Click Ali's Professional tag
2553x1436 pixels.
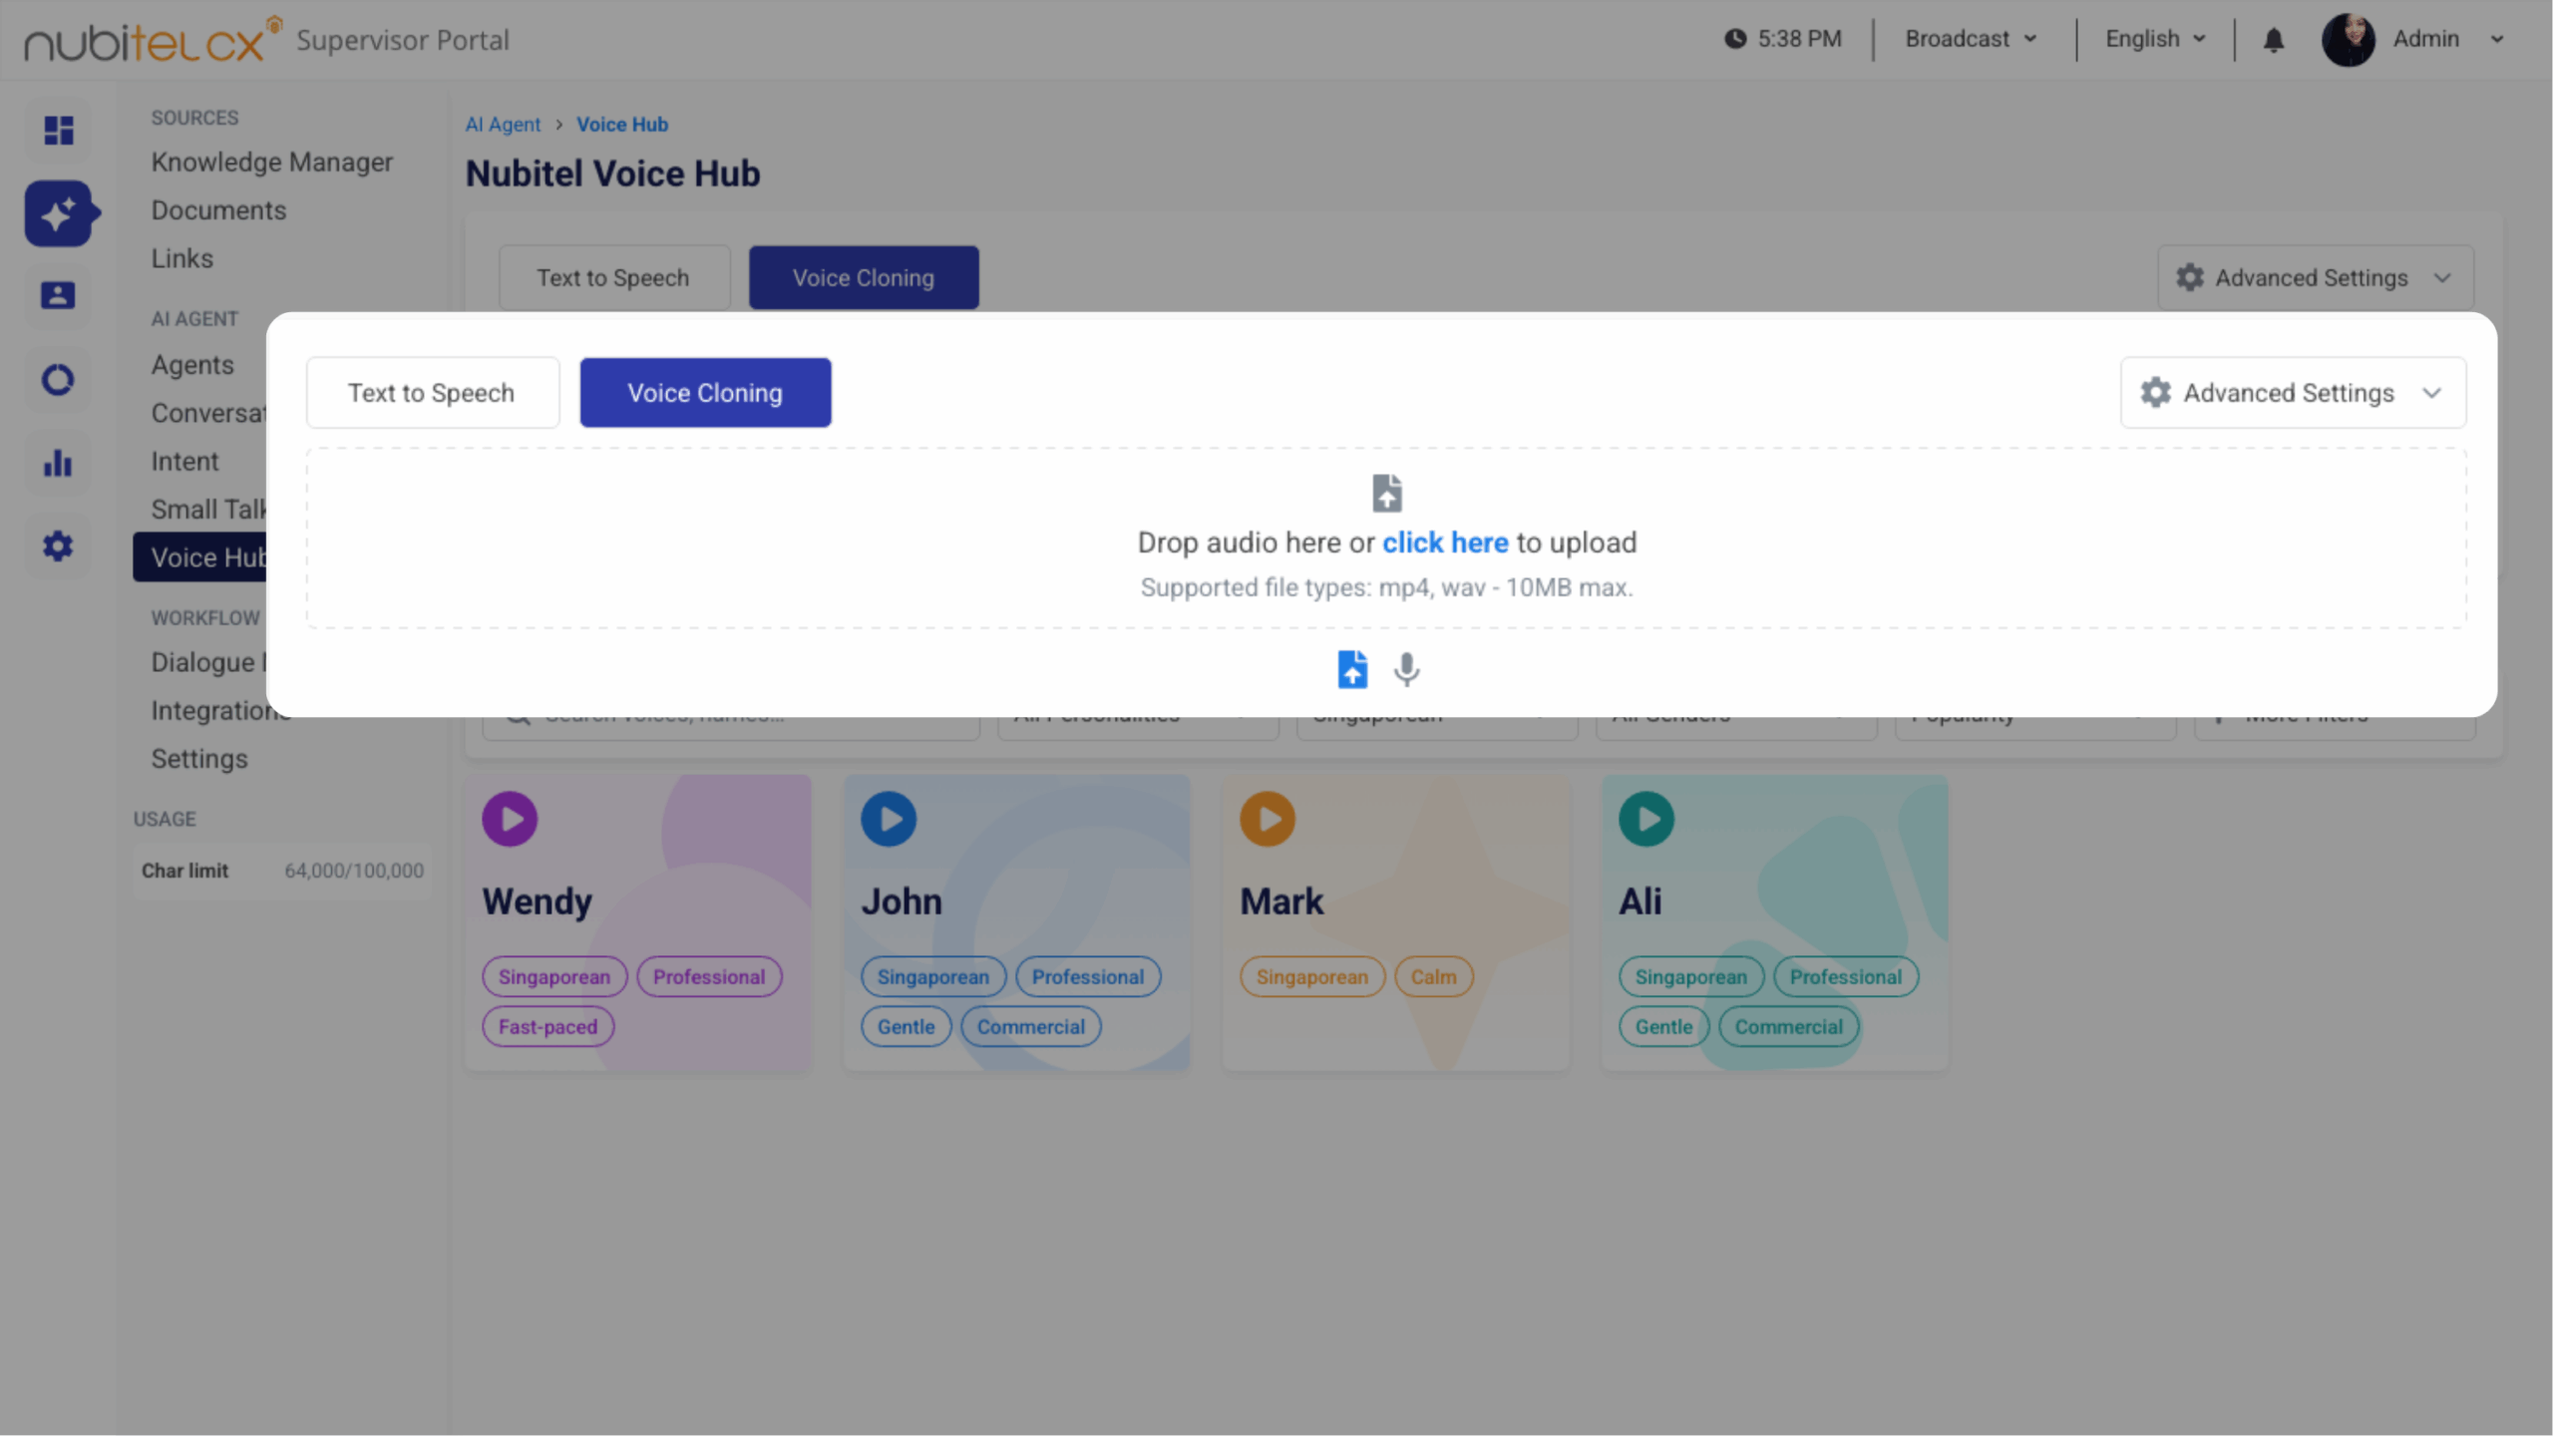coord(1845,976)
